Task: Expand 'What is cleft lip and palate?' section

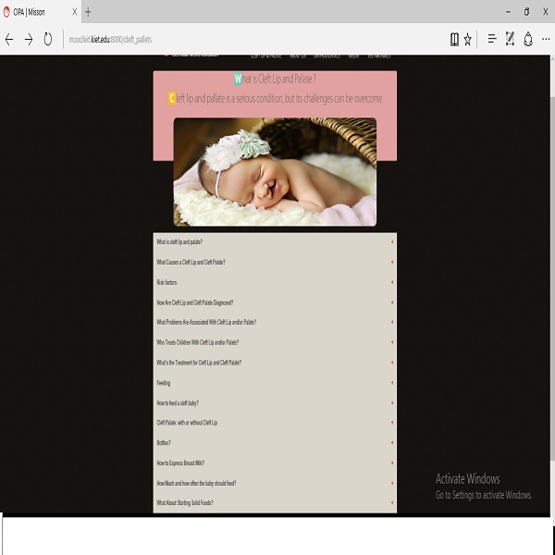Action: pyautogui.click(x=275, y=241)
